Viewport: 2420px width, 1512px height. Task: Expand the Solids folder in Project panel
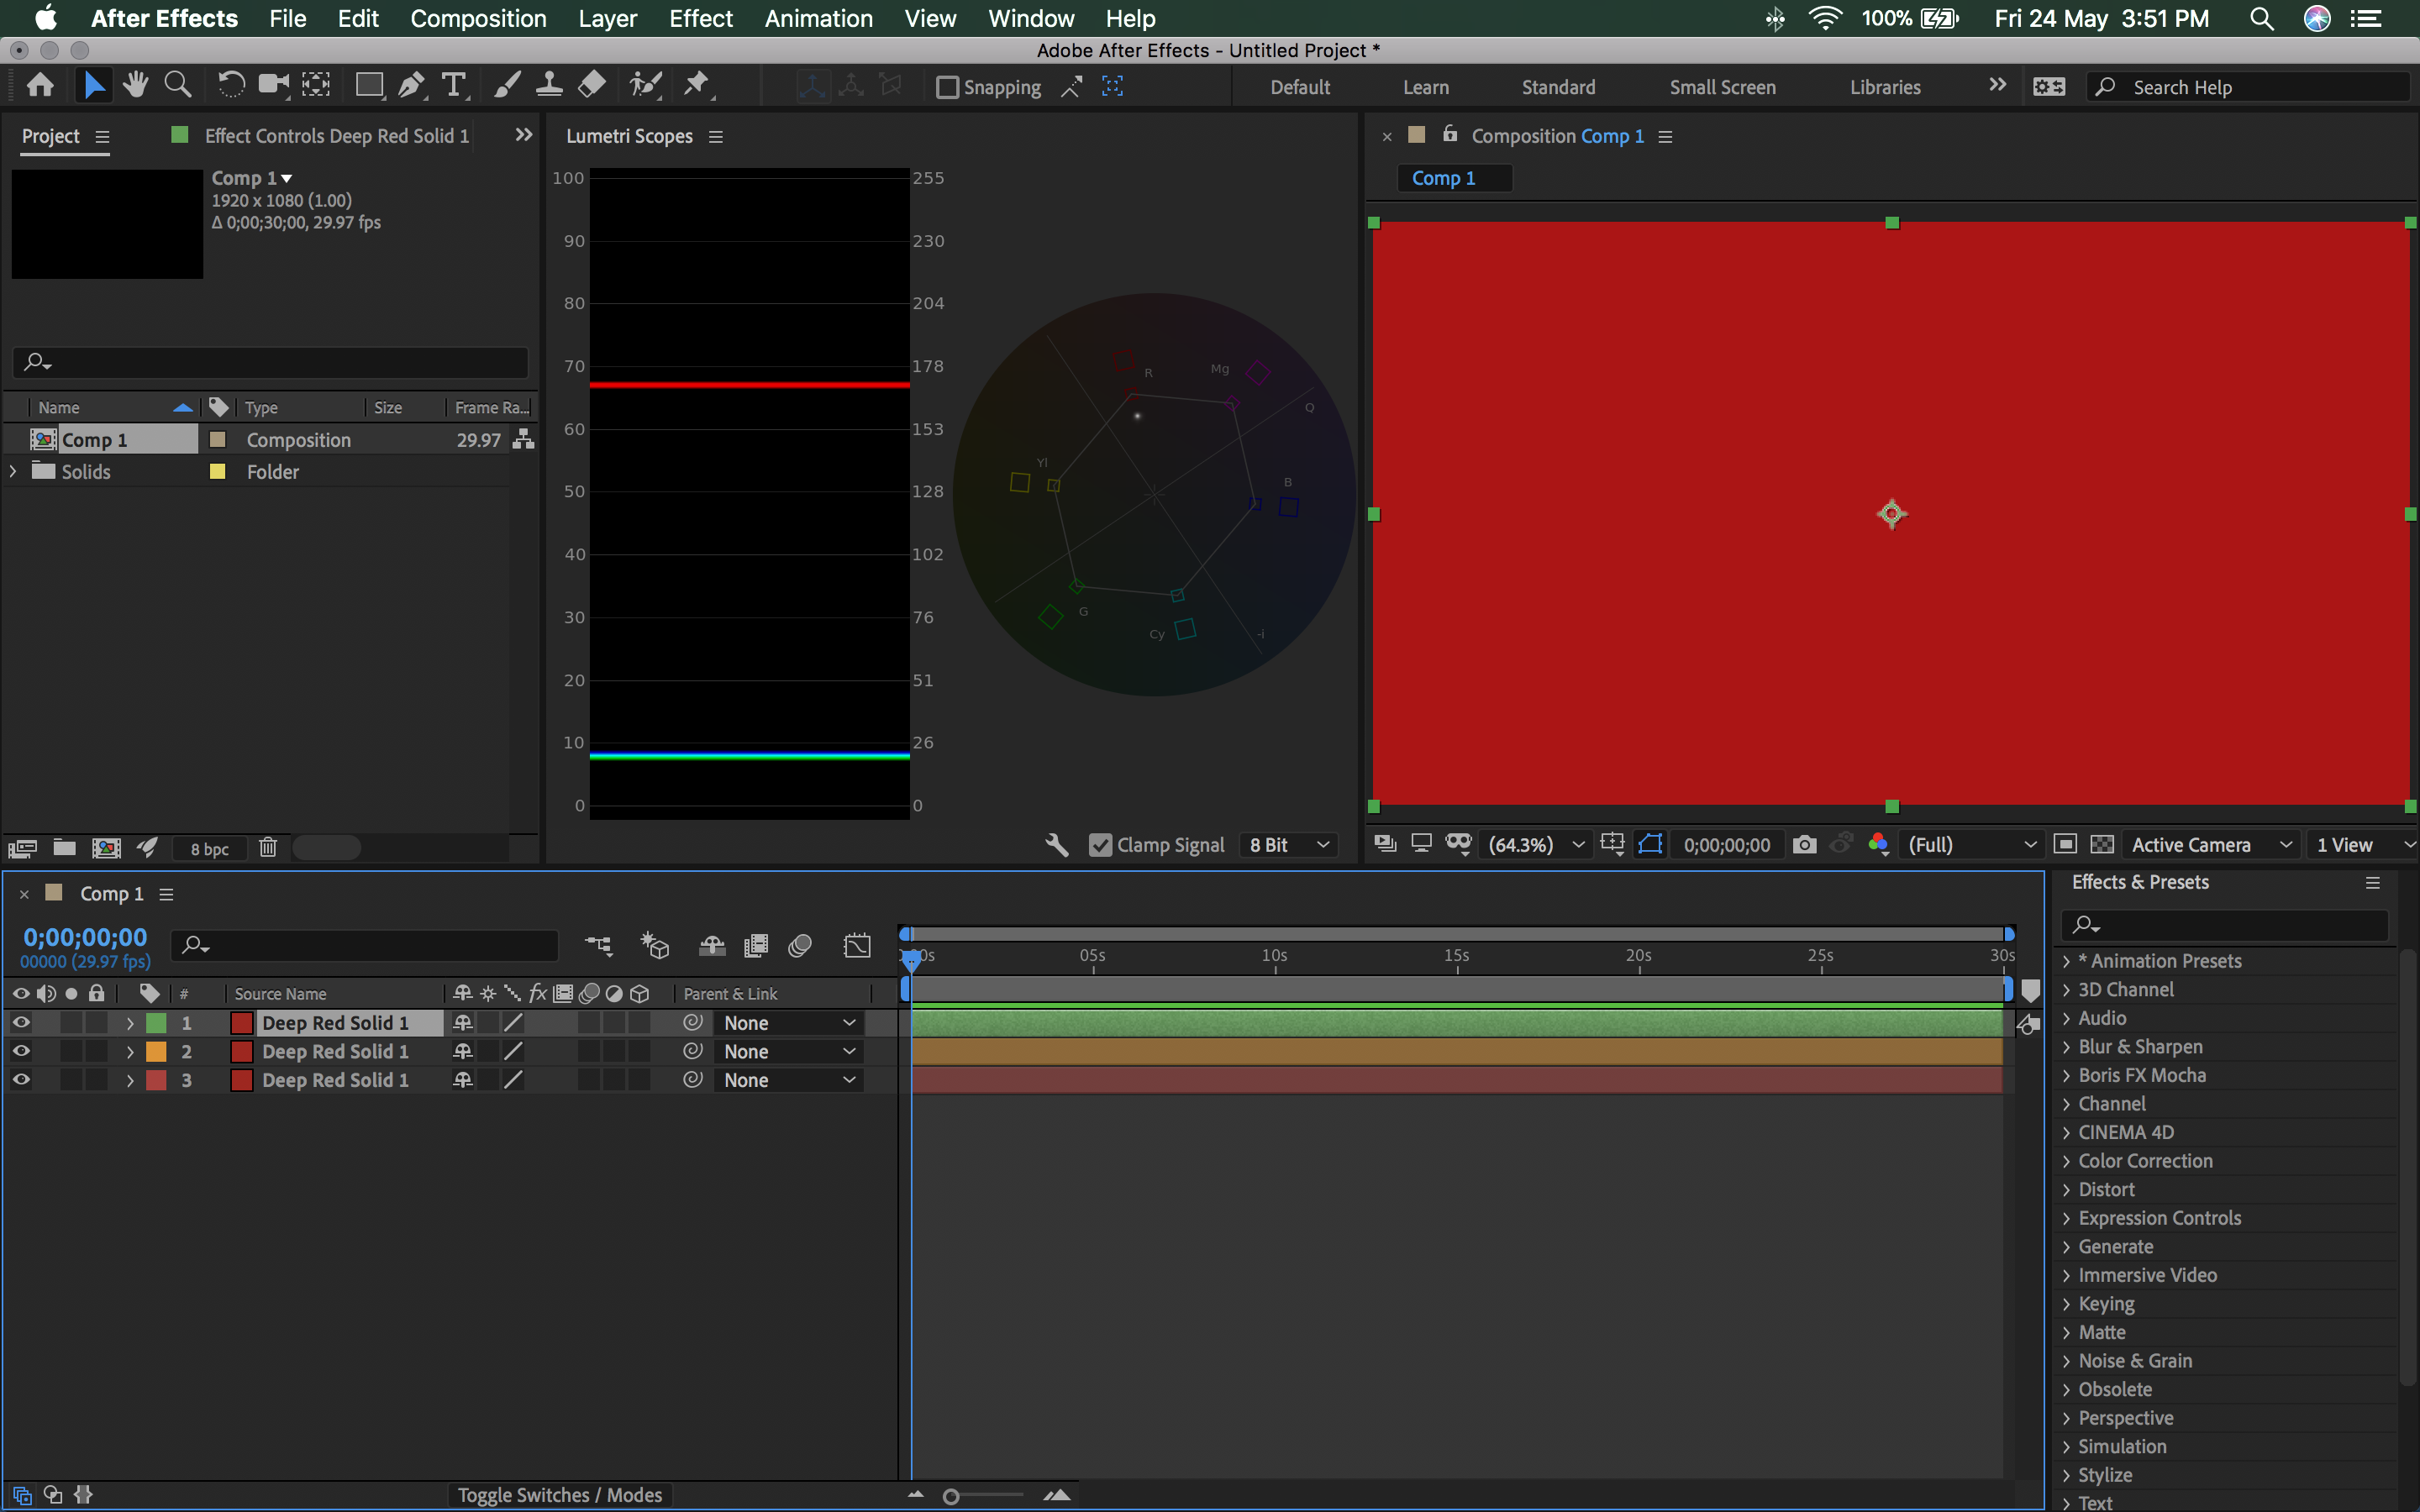click(x=13, y=471)
